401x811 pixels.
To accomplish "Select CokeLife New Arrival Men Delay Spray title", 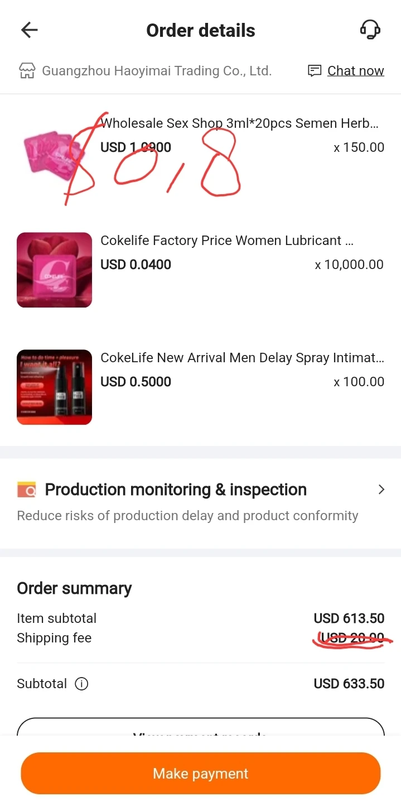I will click(x=242, y=358).
